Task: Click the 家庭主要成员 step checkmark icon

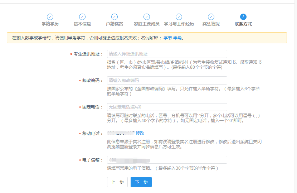Action: [147, 17]
